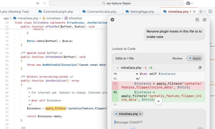Select the BadMethodCallException class name
Screen dimensions: 215x129
click(x=59, y=65)
